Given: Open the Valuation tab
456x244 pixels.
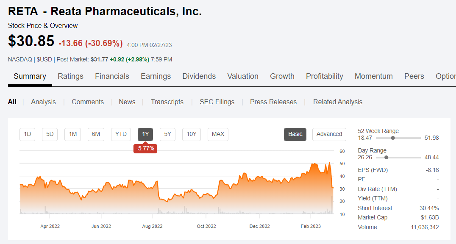Looking at the screenshot, I should point(243,76).
